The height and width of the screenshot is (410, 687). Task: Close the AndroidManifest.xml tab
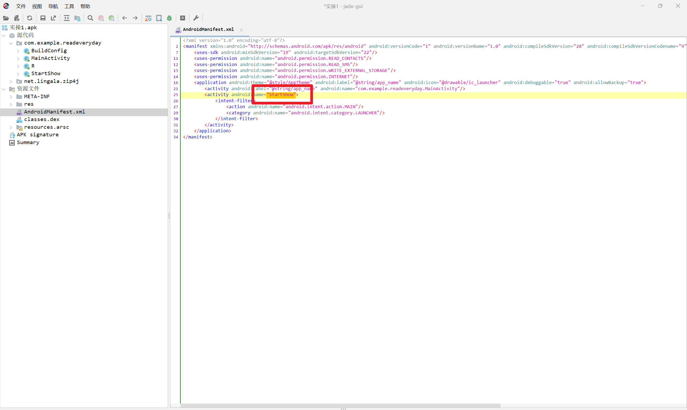click(x=242, y=30)
